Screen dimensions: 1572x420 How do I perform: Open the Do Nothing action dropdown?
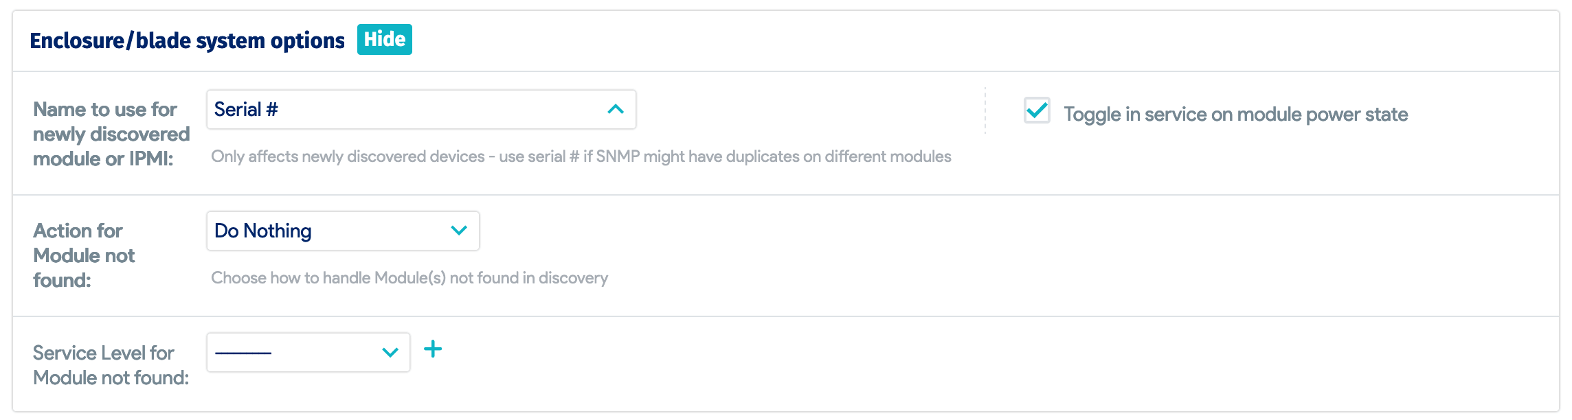(342, 231)
